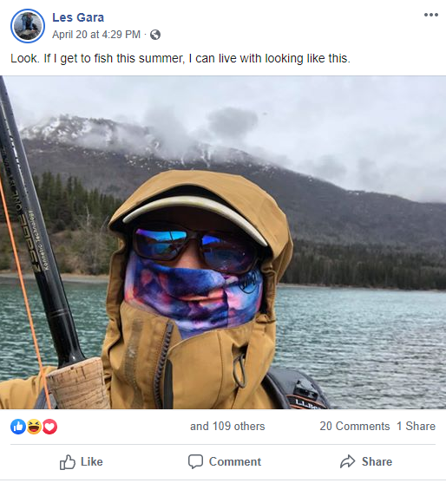
Task: Click the post caption text about fishing
Action: pos(180,58)
